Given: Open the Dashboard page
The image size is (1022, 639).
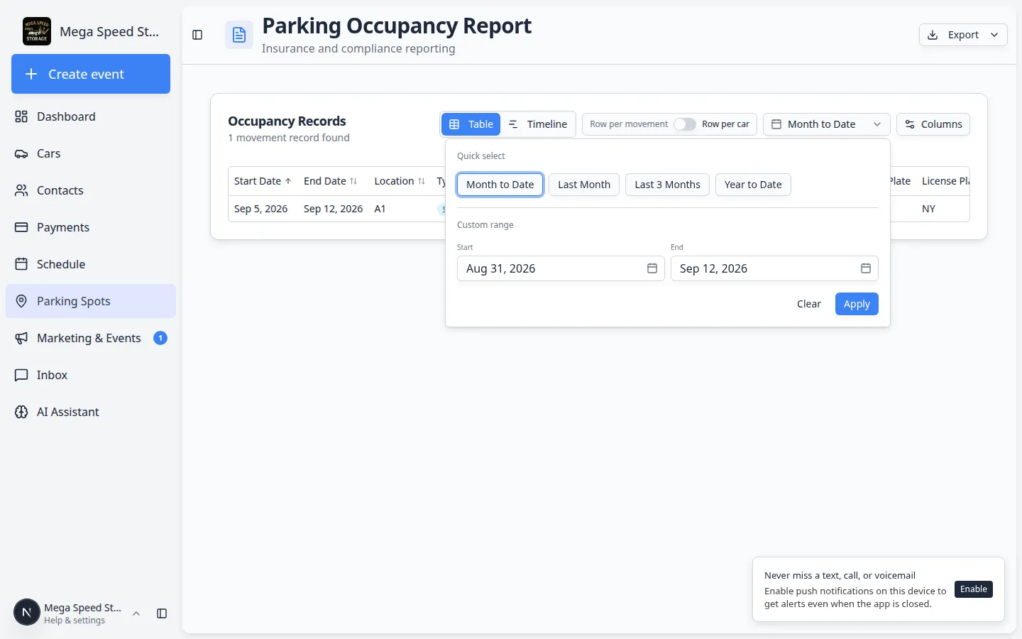Looking at the screenshot, I should 91,116.
